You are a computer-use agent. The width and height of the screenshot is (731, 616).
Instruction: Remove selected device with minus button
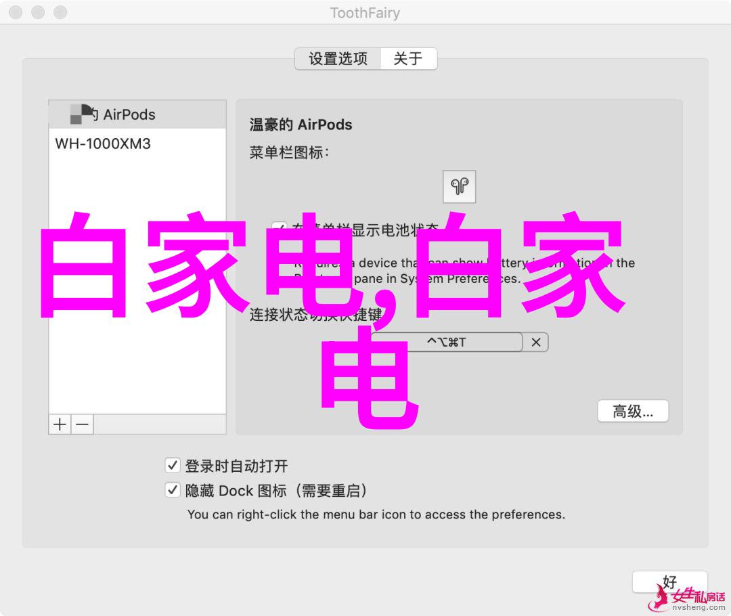[82, 424]
